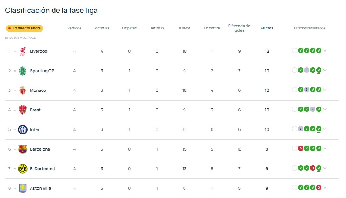The width and height of the screenshot is (346, 198).
Task: Expand Liverpool's results with the chevron
Action: coord(325,50)
